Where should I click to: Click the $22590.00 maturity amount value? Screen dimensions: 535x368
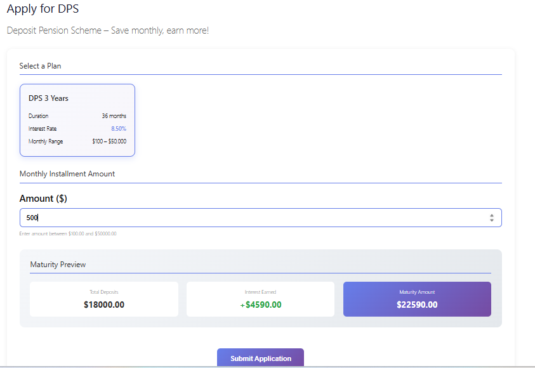417,305
